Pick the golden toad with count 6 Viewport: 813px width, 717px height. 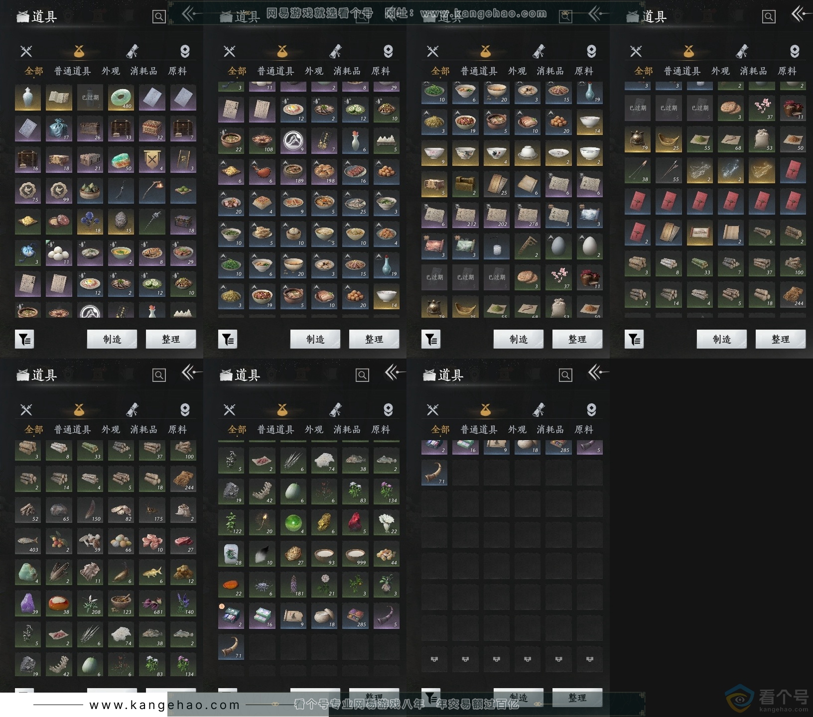tap(324, 522)
